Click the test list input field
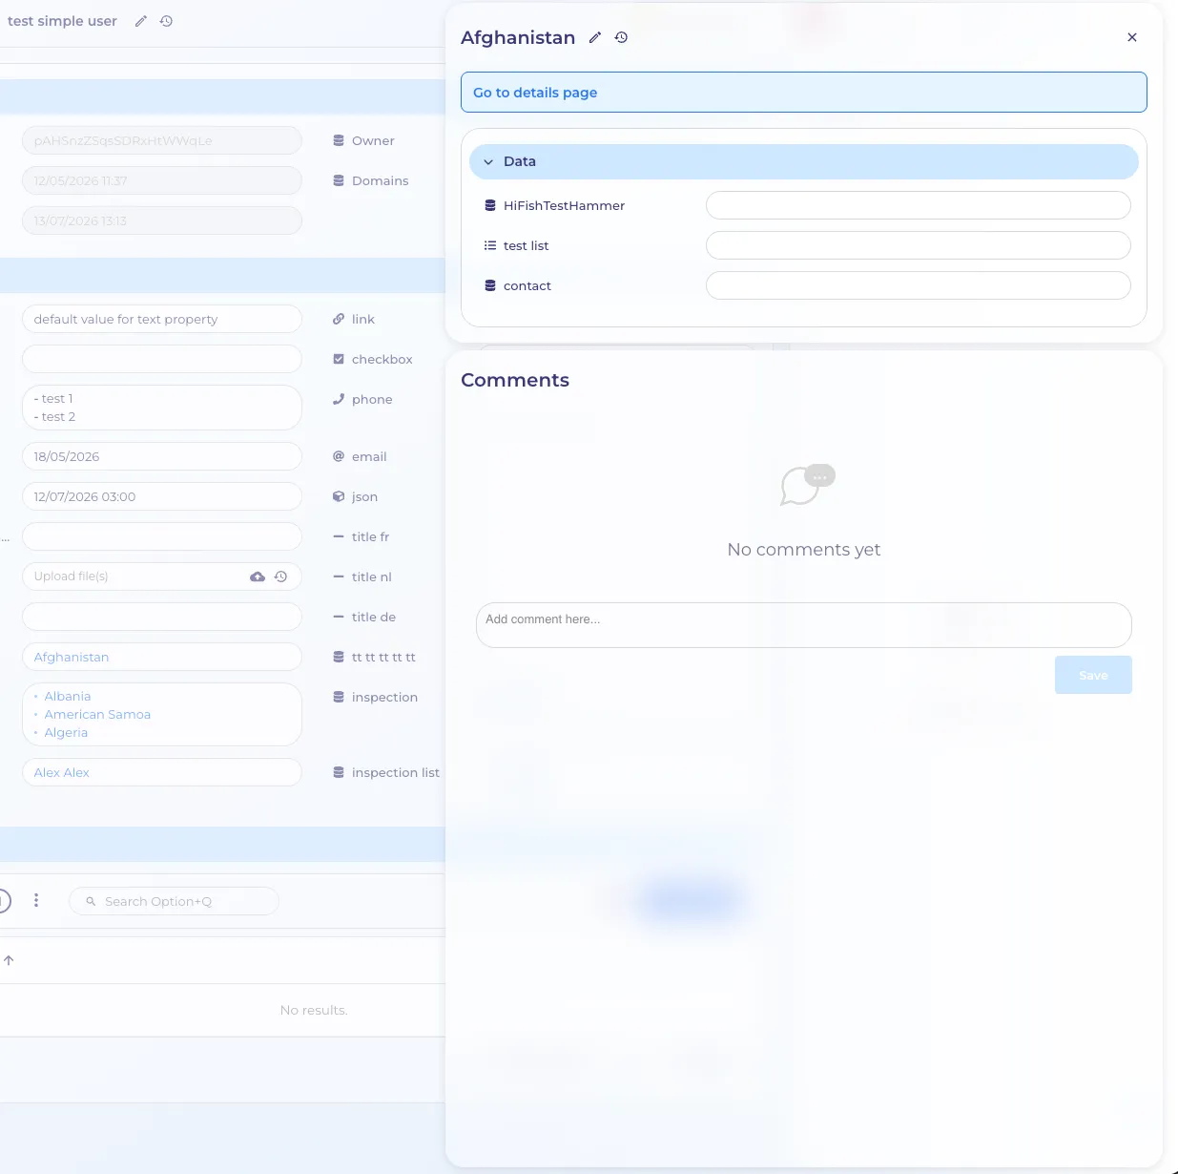Screen dimensions: 1178x1174 [x=919, y=245]
